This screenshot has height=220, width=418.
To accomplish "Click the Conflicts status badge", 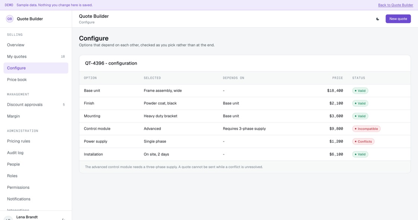I will click(x=363, y=141).
